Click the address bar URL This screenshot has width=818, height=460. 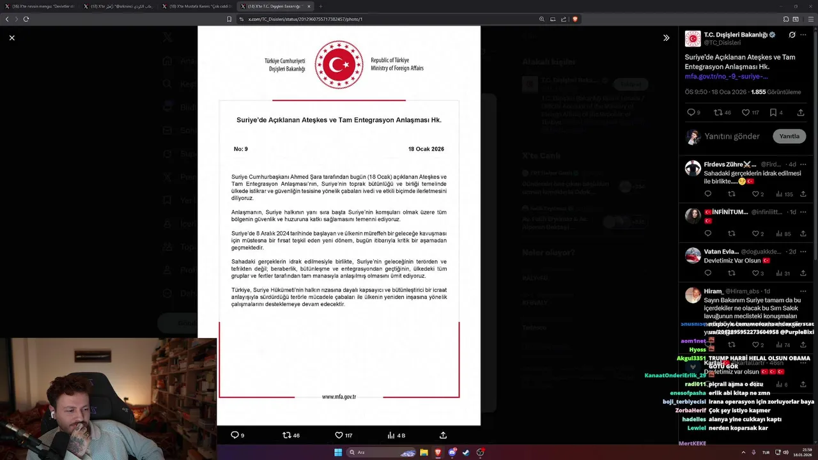[305, 19]
